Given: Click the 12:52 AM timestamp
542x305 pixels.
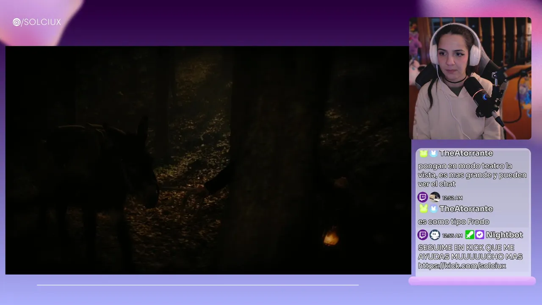Looking at the screenshot, I should coord(452,198).
